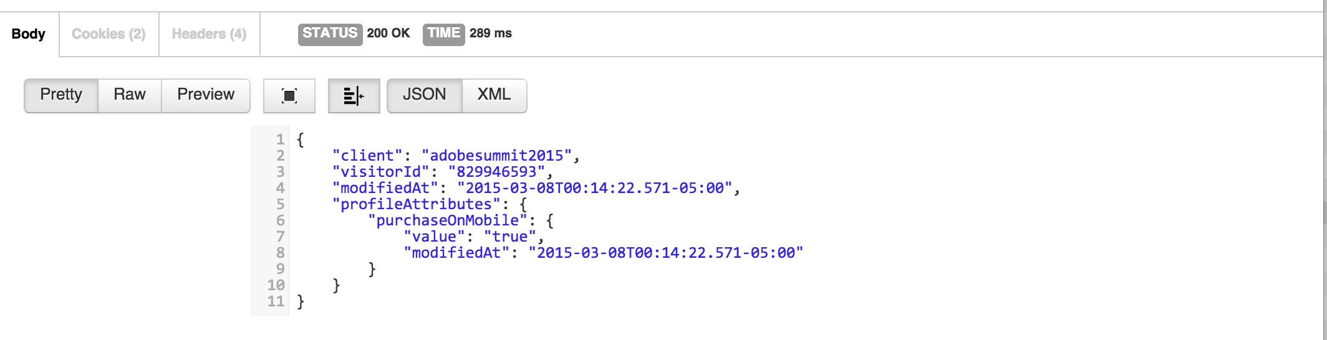
Task: Click the TIME badge label
Action: point(443,33)
